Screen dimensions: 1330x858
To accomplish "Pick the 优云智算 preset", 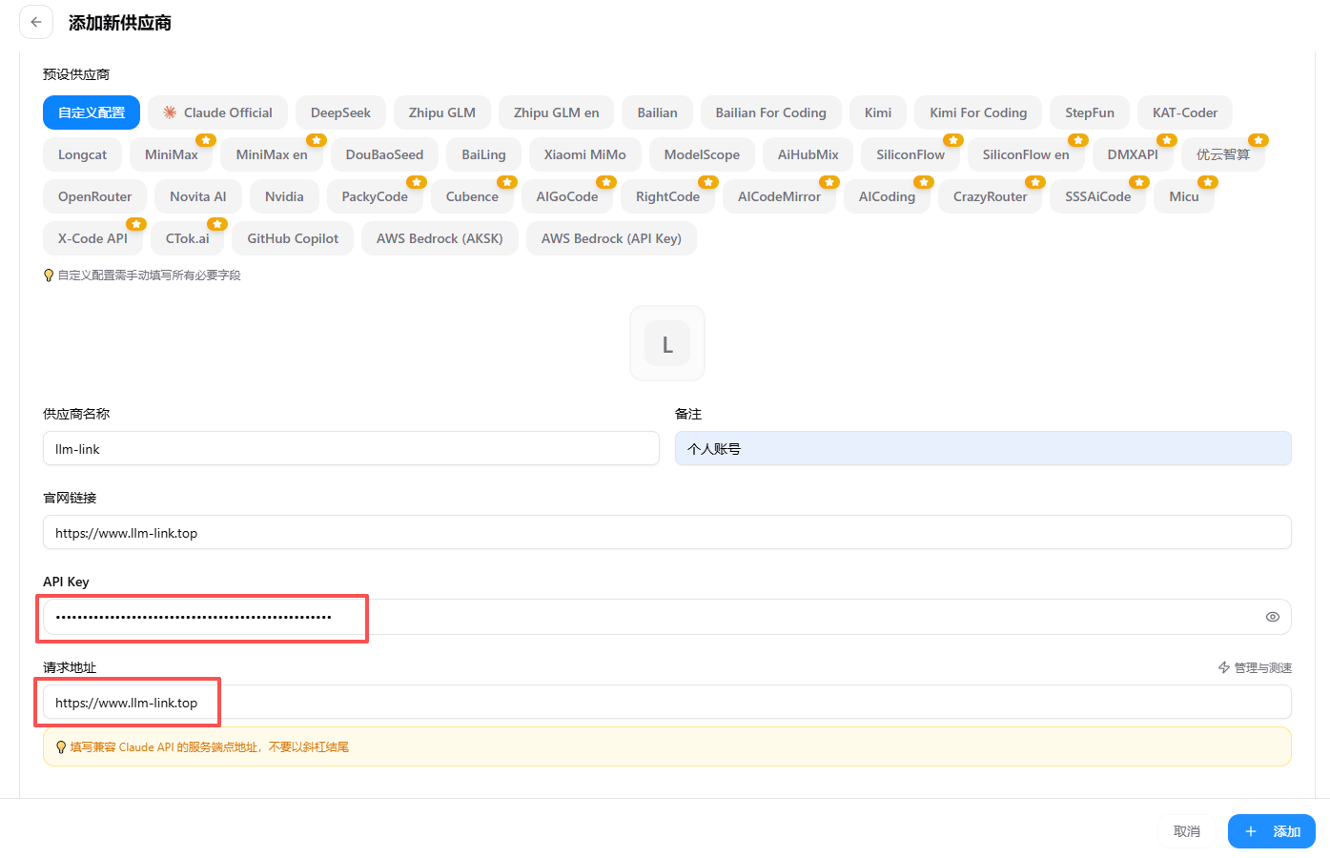I will [1223, 154].
